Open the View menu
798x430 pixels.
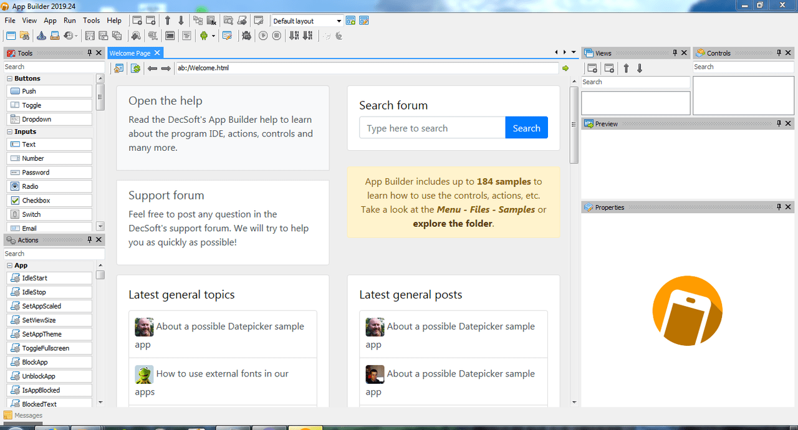pyautogui.click(x=29, y=21)
